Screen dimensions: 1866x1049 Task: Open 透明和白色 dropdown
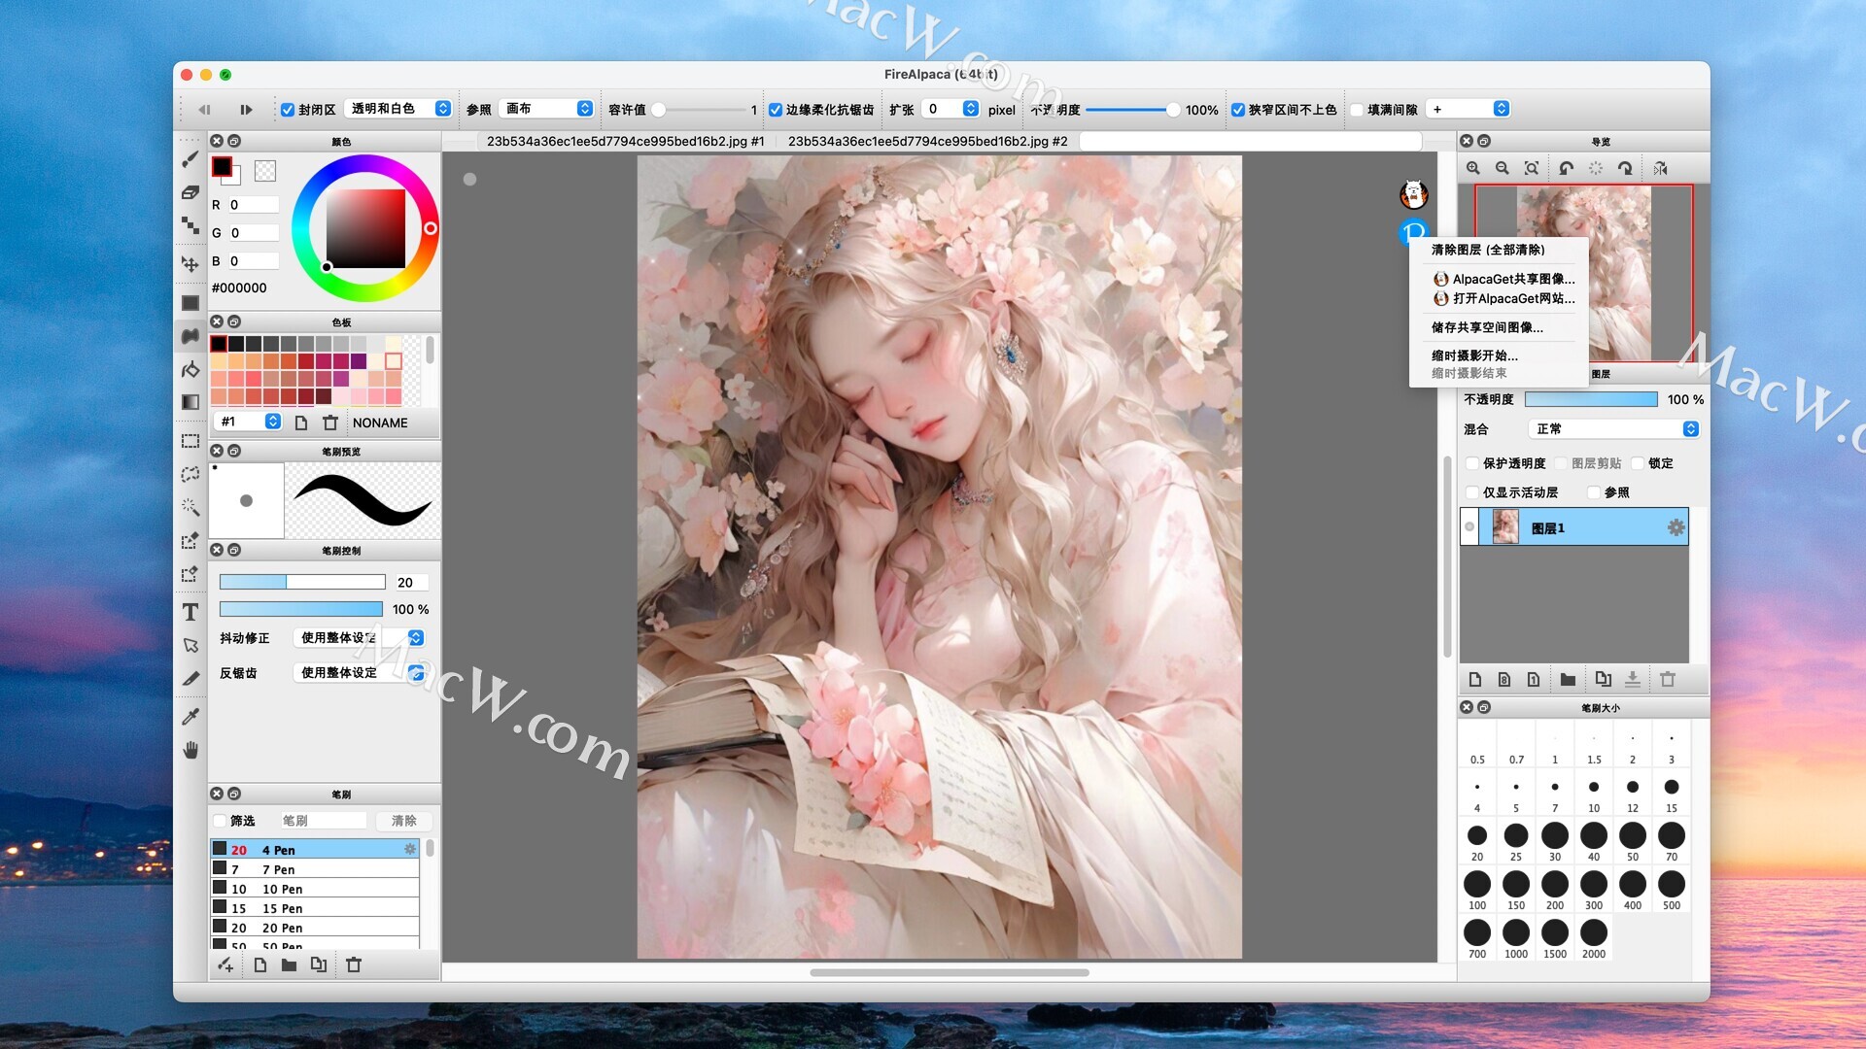click(x=399, y=109)
